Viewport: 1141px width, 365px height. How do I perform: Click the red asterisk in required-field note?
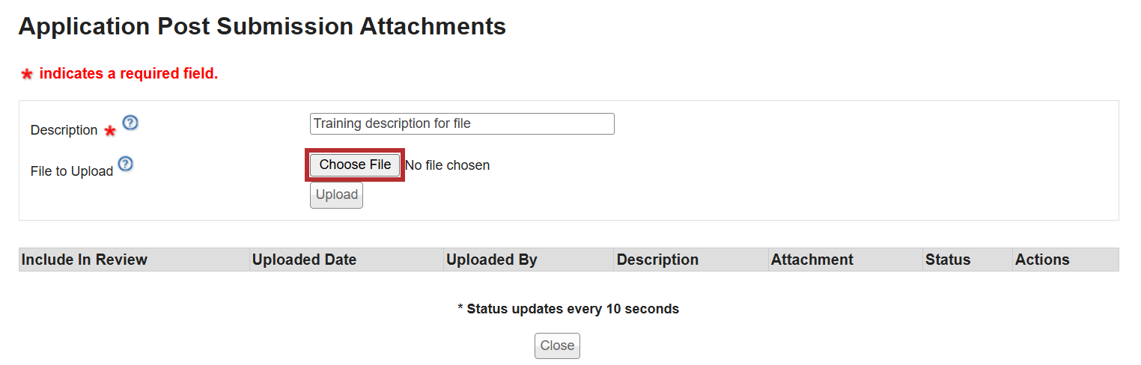click(27, 74)
